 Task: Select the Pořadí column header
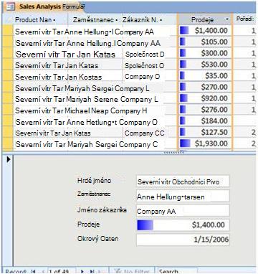point(245,19)
